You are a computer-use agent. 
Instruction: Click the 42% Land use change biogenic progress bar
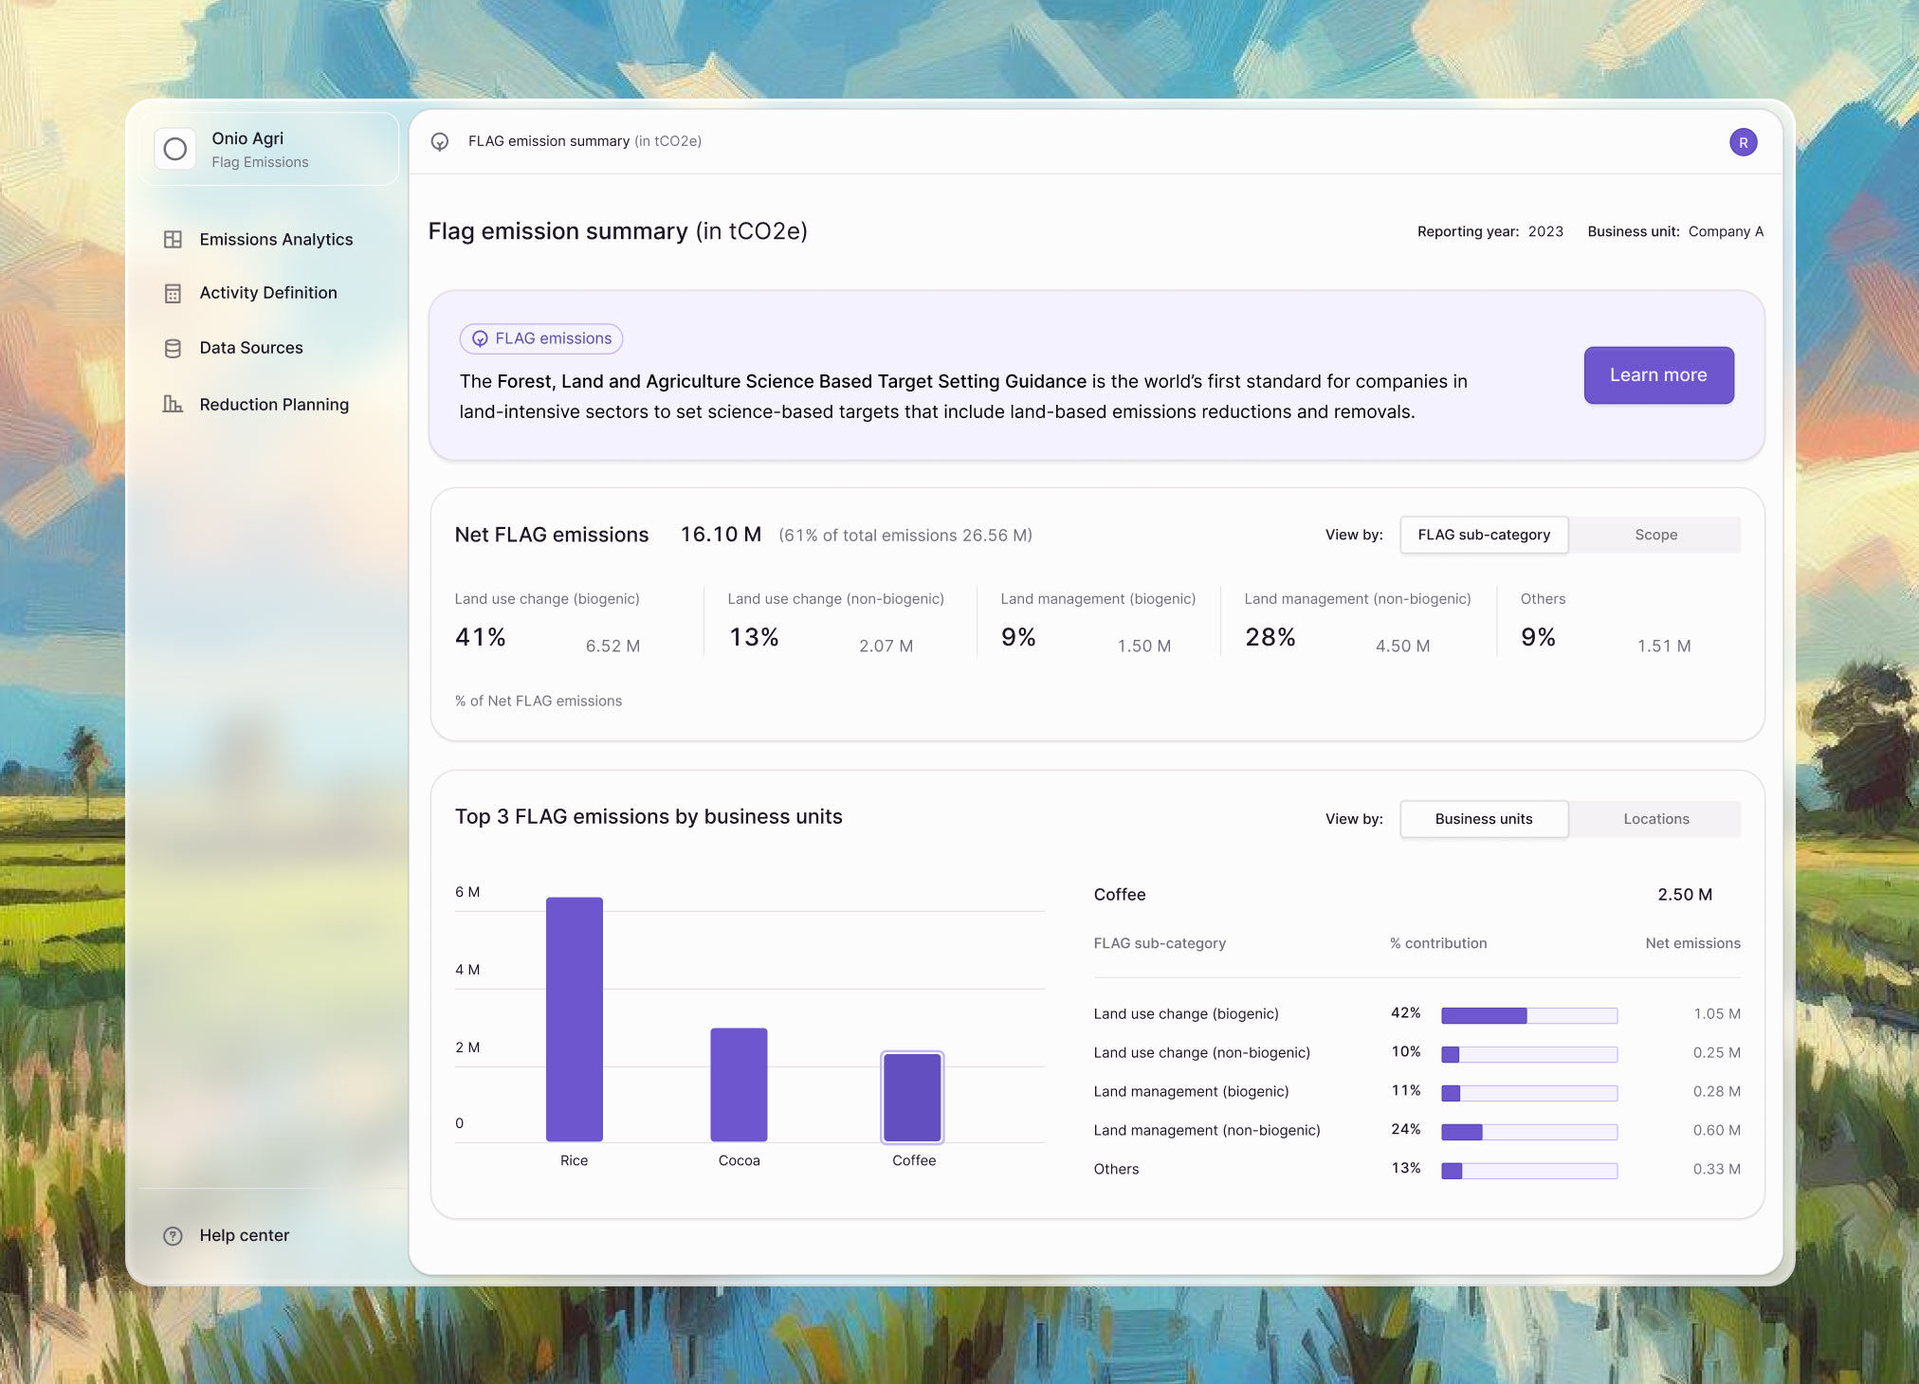pos(1529,1015)
